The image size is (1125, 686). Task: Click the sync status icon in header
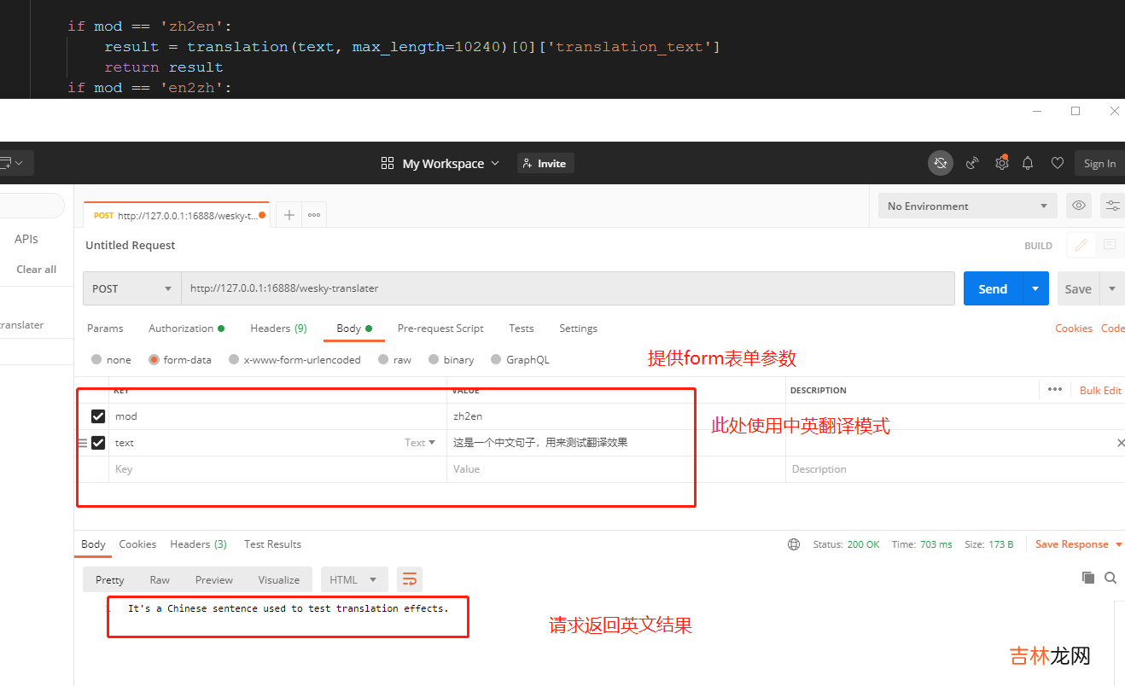[x=940, y=163]
